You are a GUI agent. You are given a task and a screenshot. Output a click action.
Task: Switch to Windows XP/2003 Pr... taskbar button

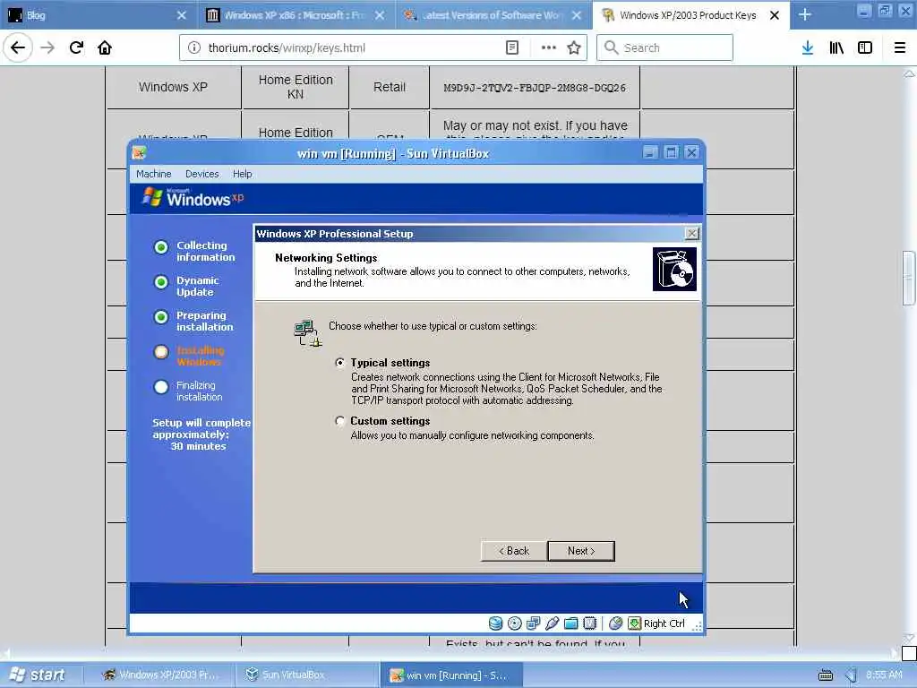tap(160, 675)
